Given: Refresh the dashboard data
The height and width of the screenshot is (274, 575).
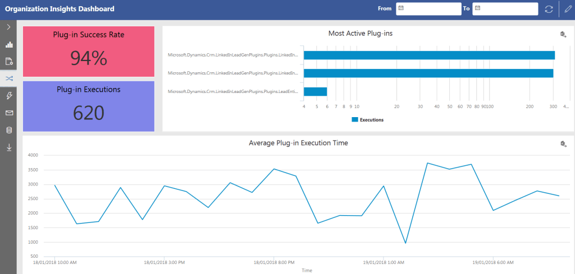Looking at the screenshot, I should 549,9.
